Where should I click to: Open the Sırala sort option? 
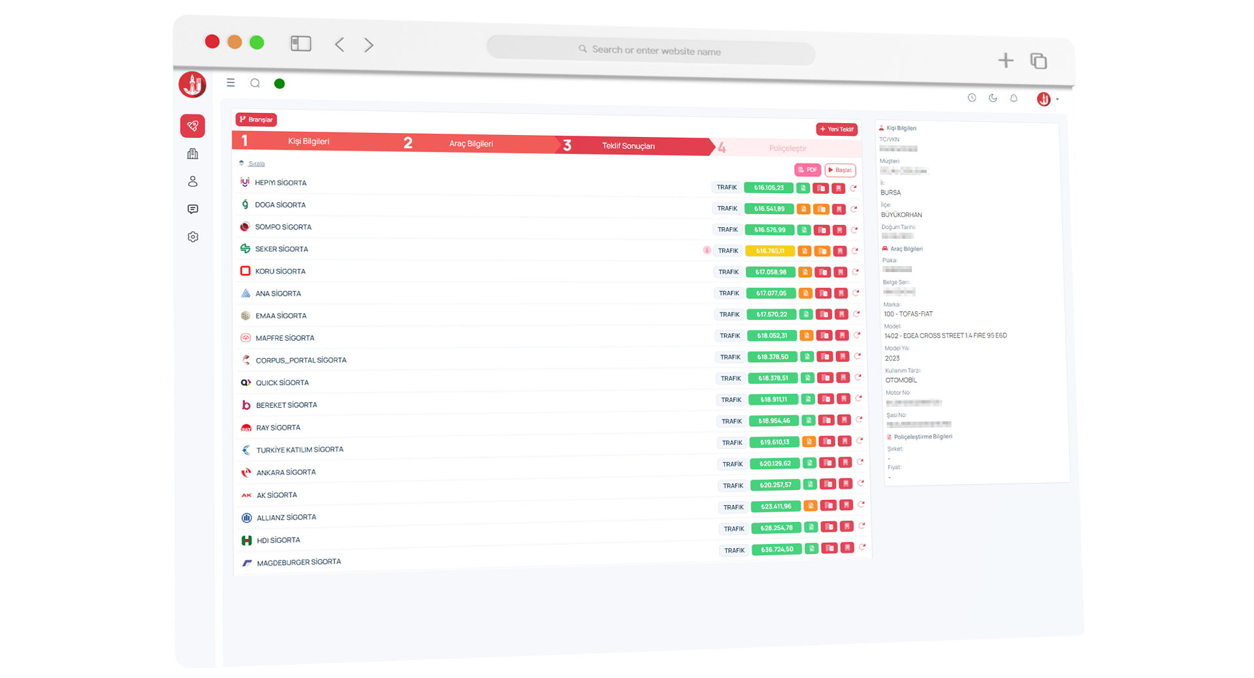tap(256, 163)
